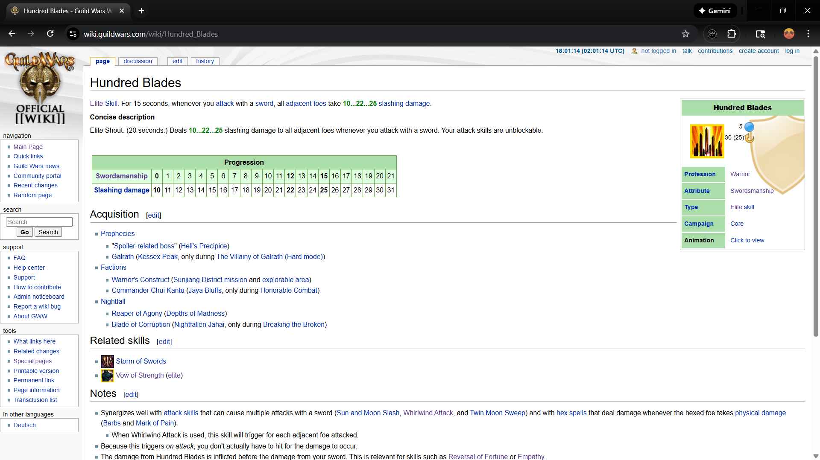Open site information icon in address bar

[x=73, y=34]
